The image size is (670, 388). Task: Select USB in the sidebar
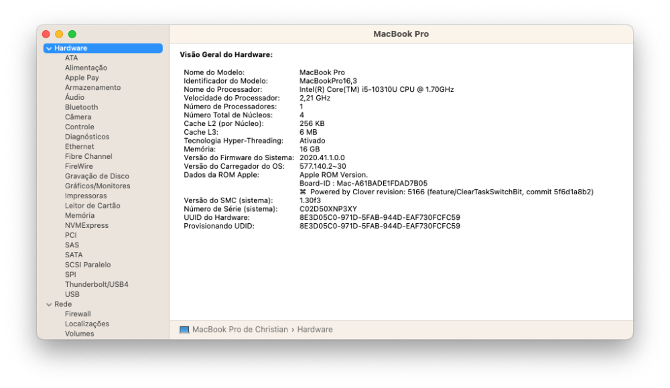coord(72,294)
